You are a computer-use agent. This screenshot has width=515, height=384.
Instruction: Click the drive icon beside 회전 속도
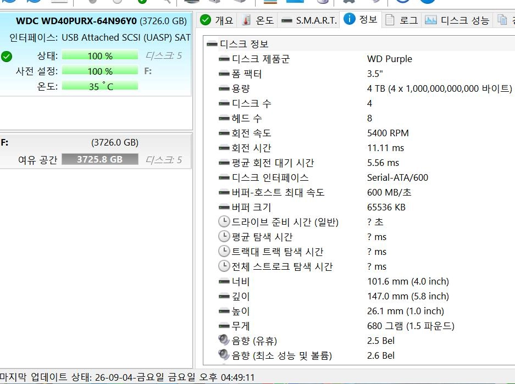point(224,133)
